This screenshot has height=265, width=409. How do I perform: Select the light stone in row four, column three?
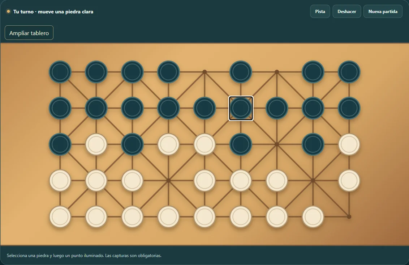pyautogui.click(x=132, y=181)
